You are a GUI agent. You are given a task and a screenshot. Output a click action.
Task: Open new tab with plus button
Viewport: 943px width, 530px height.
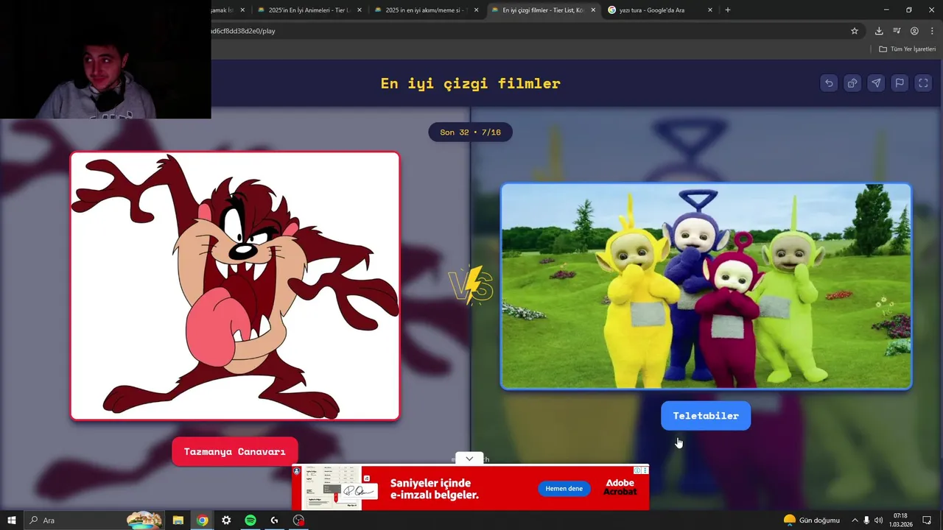728,10
